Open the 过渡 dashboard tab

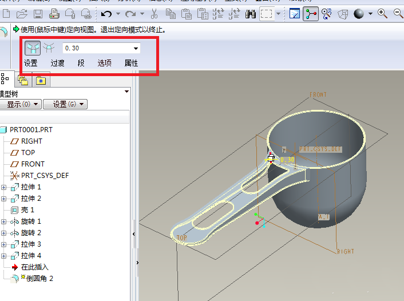point(57,63)
